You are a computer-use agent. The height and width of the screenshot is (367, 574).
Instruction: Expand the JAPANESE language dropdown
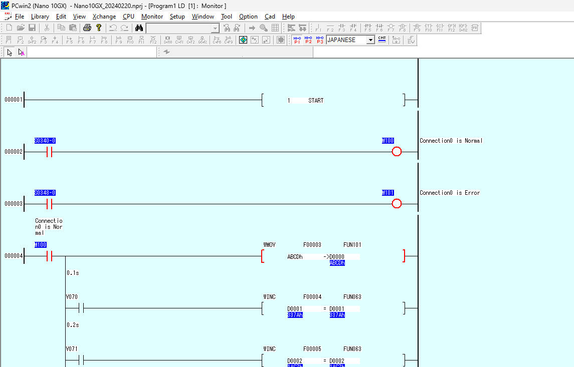[370, 40]
